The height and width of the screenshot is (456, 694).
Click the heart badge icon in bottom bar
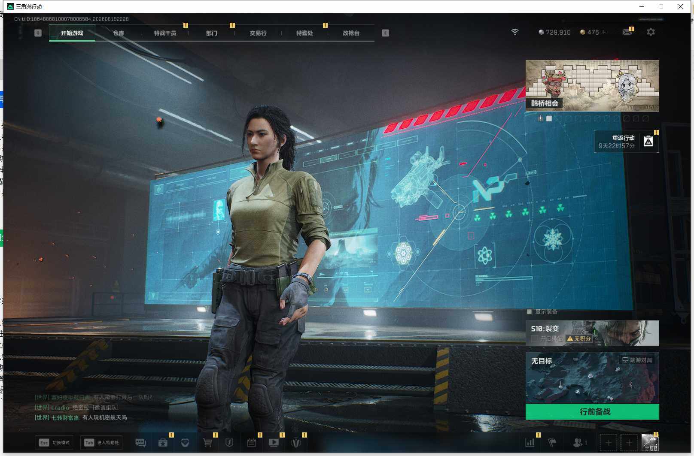185,443
